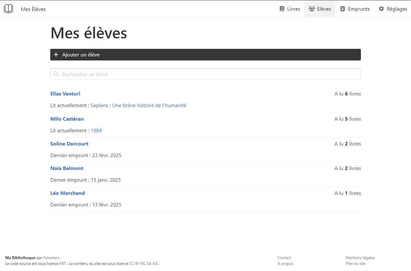Click the 'Mes élèves' page heading
411x271 pixels.
click(89, 33)
